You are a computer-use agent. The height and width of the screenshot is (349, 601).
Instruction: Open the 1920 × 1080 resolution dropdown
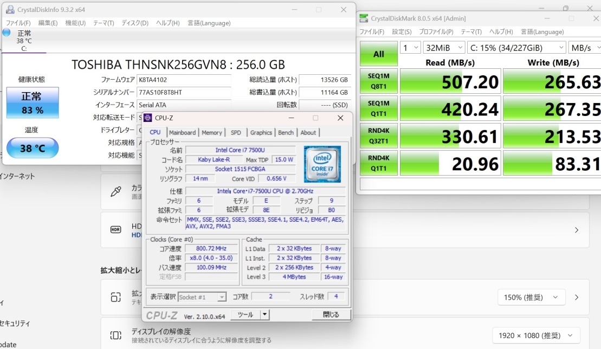click(x=536, y=335)
